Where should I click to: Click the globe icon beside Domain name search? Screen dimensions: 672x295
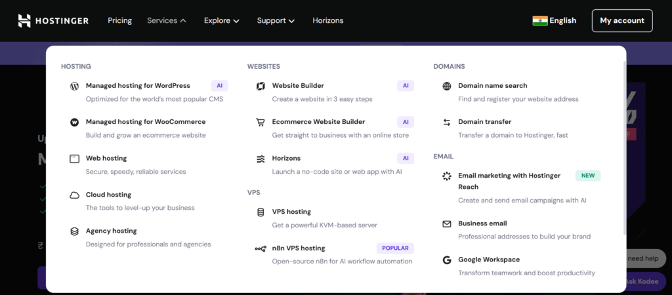446,86
